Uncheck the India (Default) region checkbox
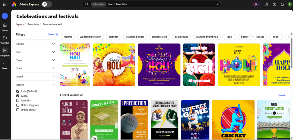Screen dimensions: 293x140 (18, 91)
